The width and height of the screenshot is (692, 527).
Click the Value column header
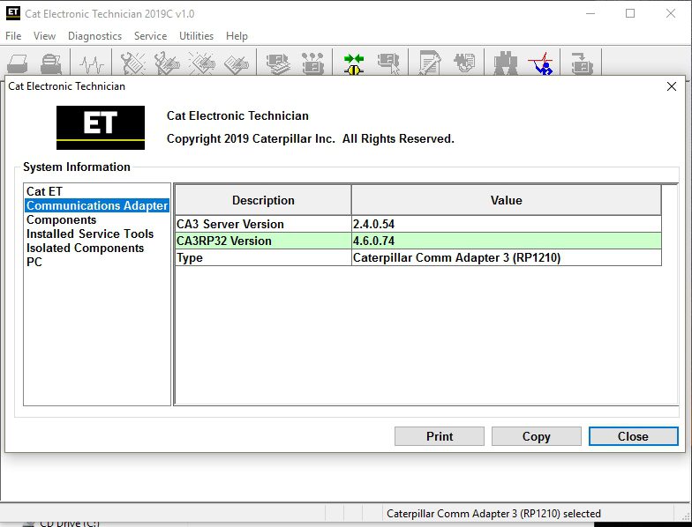click(506, 200)
